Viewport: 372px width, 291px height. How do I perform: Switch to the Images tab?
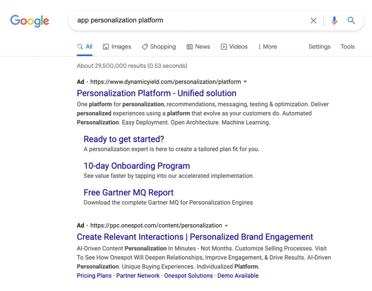pyautogui.click(x=117, y=46)
